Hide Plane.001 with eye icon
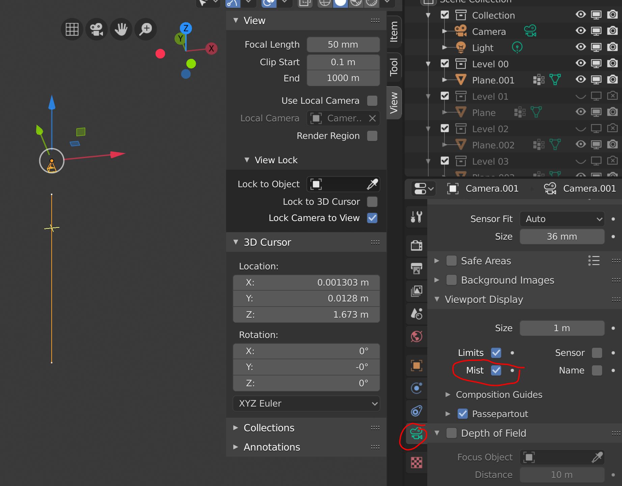Image resolution: width=622 pixels, height=486 pixels. pyautogui.click(x=580, y=79)
